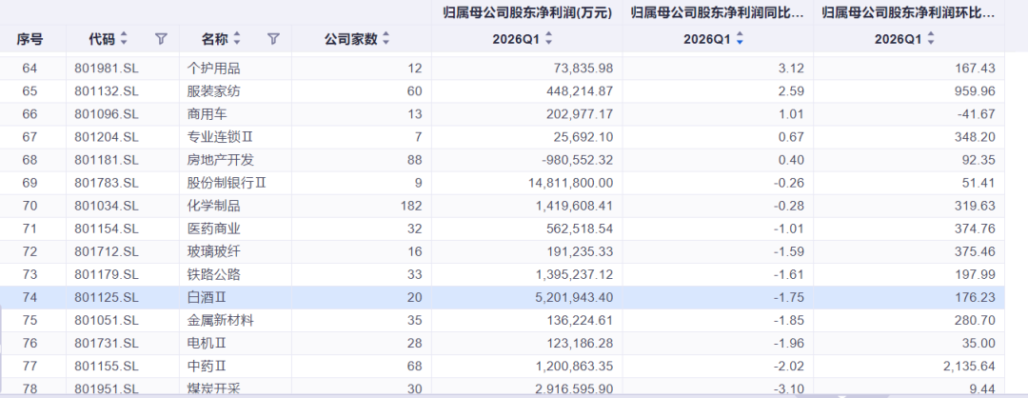The width and height of the screenshot is (1028, 398).
Task: Click row number 69
Action: tap(30, 183)
